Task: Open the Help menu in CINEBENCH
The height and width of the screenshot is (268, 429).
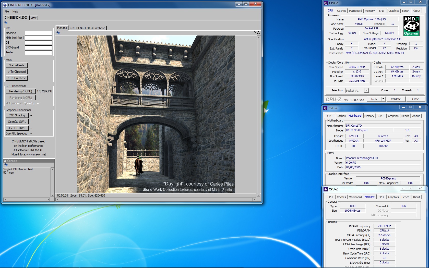Action: 15,11
